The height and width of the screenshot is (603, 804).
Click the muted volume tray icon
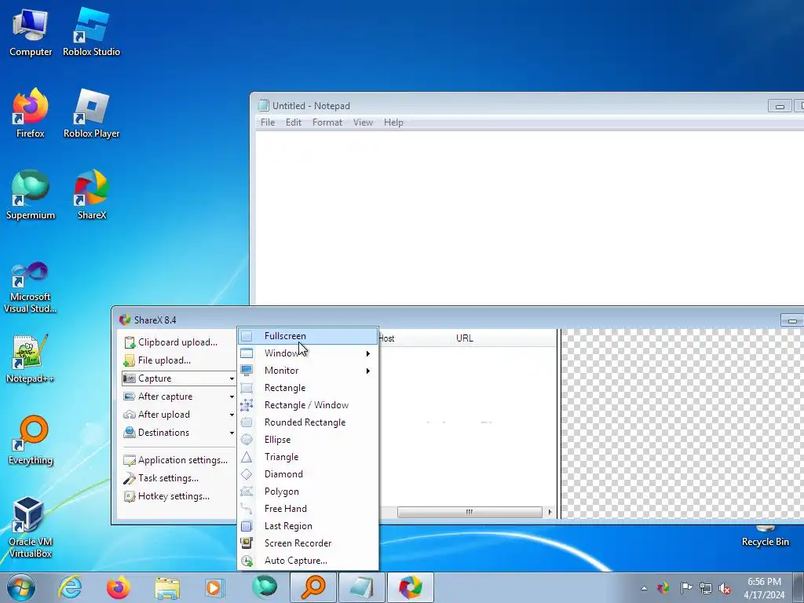(x=725, y=588)
